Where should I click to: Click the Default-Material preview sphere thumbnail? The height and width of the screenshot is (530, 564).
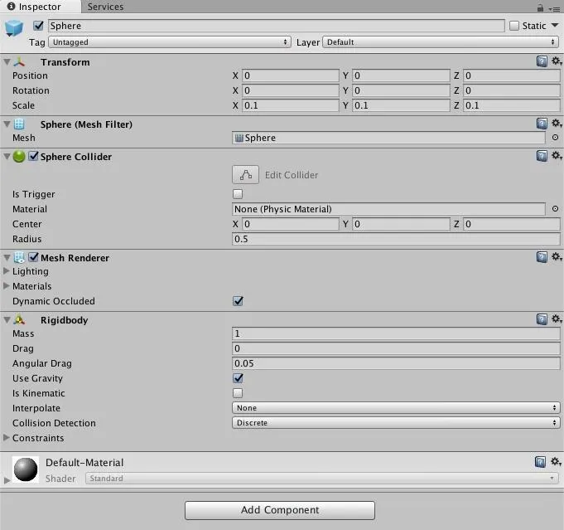[x=26, y=469]
